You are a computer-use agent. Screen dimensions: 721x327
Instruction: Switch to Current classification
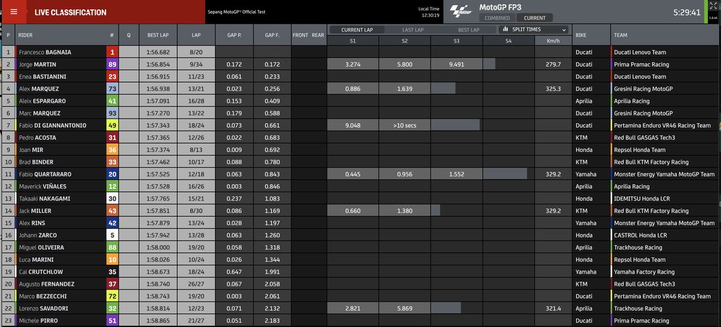pyautogui.click(x=535, y=18)
